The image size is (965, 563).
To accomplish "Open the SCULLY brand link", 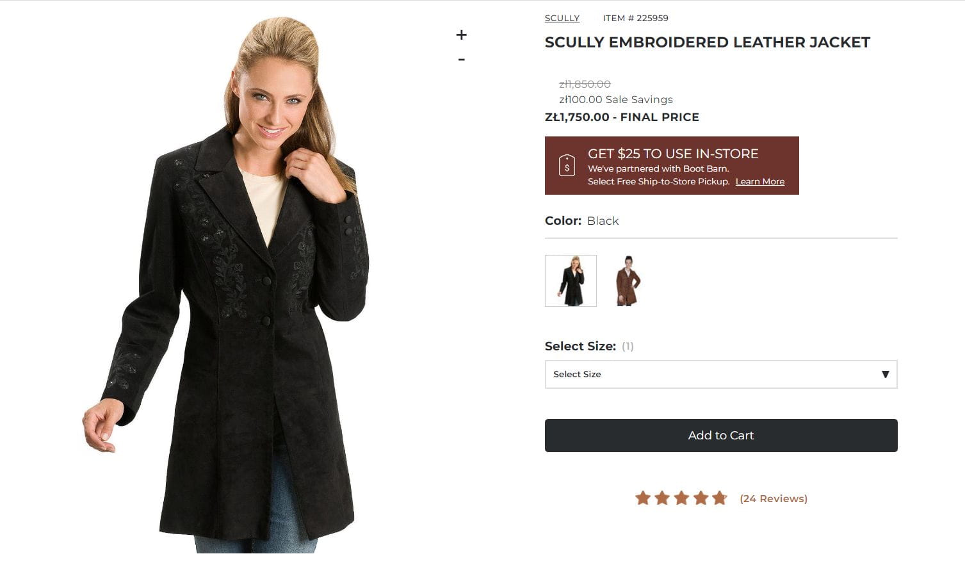I will click(562, 18).
